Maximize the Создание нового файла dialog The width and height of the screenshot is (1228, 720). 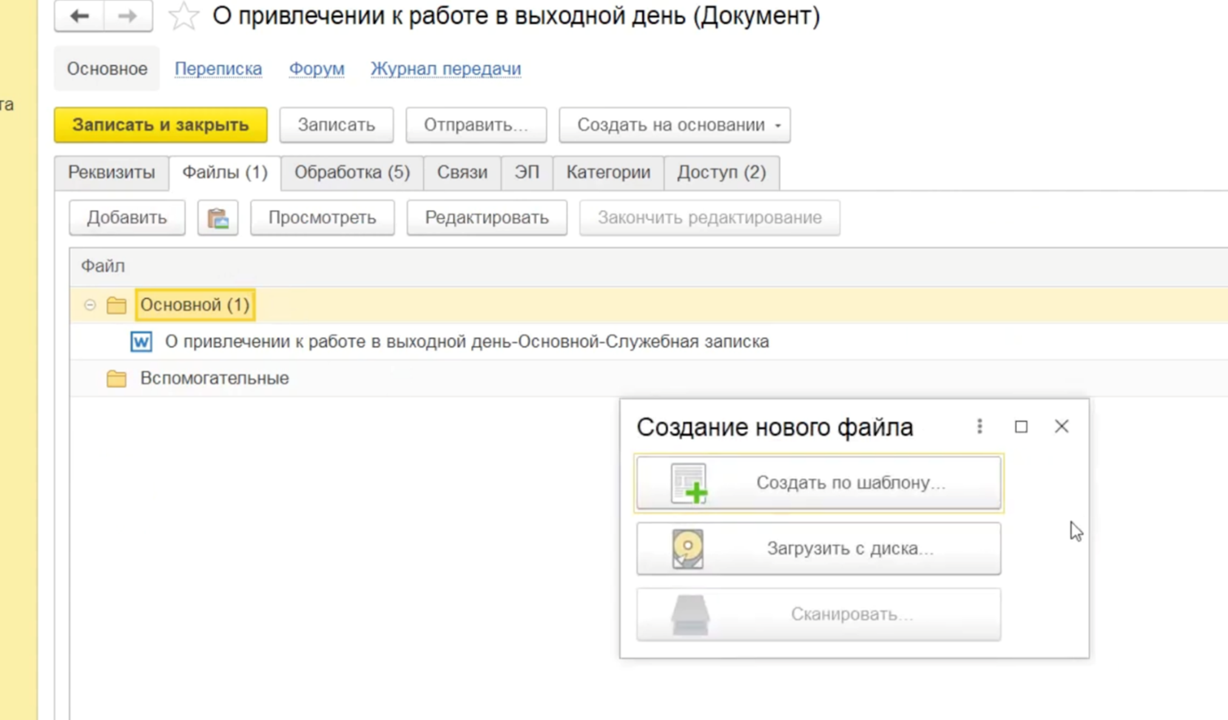pos(1021,426)
